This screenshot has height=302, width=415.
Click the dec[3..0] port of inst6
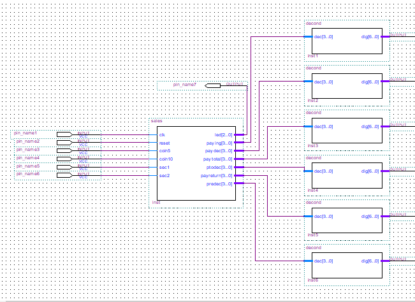click(323, 261)
